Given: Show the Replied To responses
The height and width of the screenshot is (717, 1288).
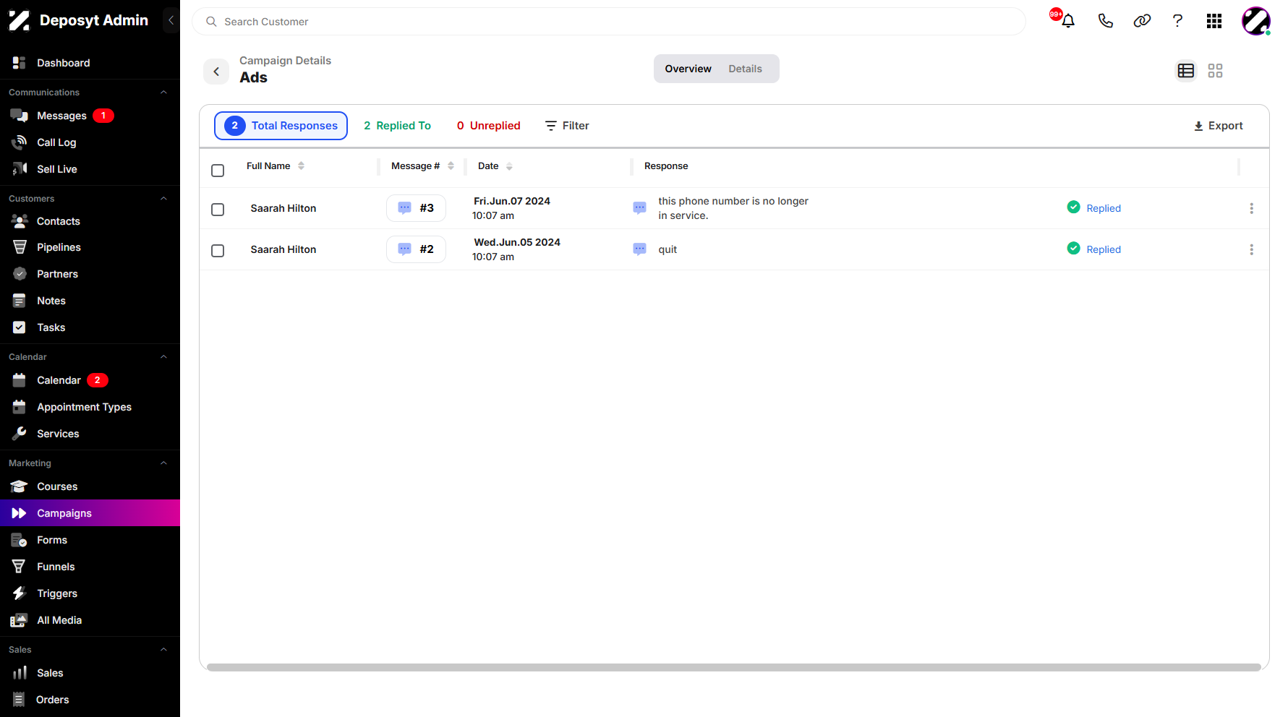Looking at the screenshot, I should 397,126.
